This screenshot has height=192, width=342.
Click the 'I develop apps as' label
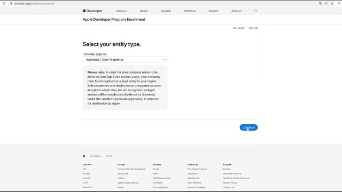click(x=95, y=54)
